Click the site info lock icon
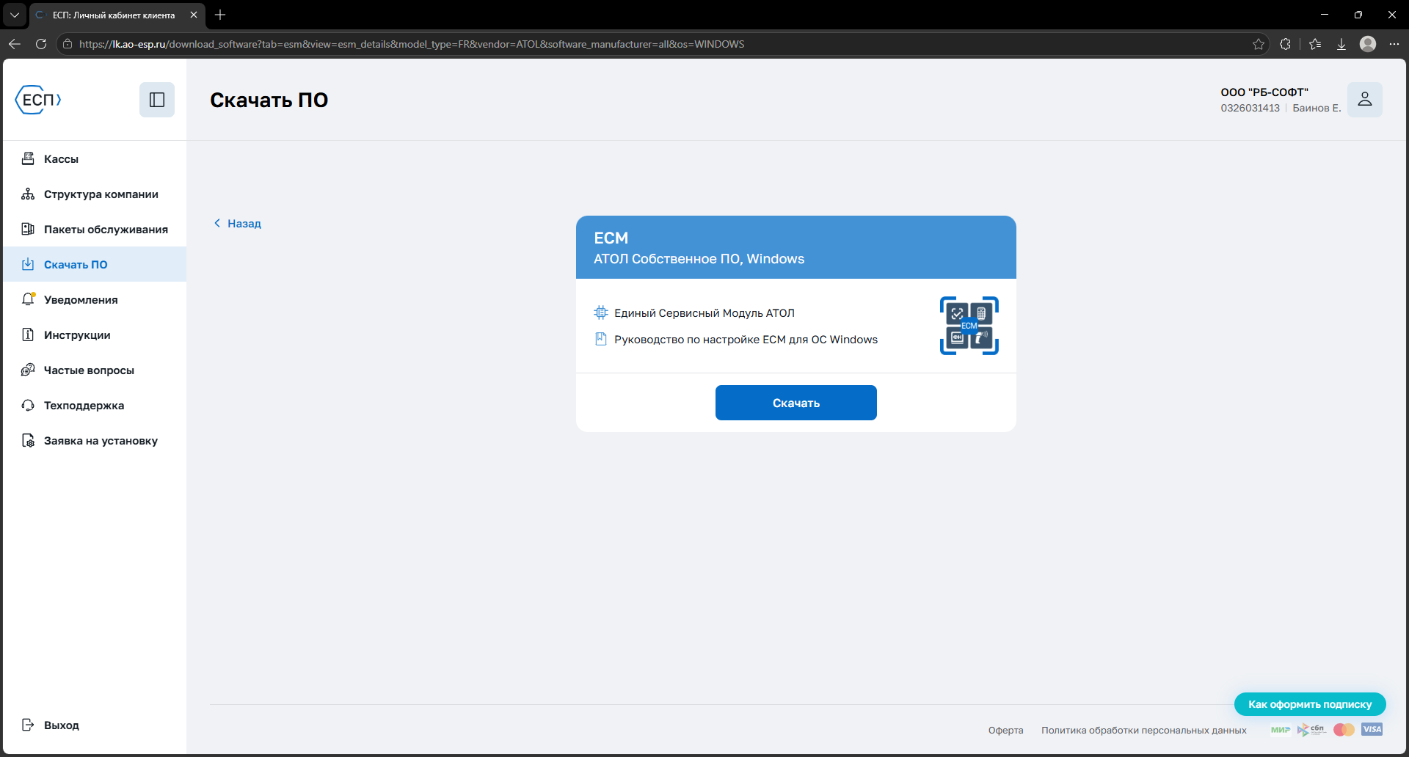The image size is (1409, 757). point(68,44)
